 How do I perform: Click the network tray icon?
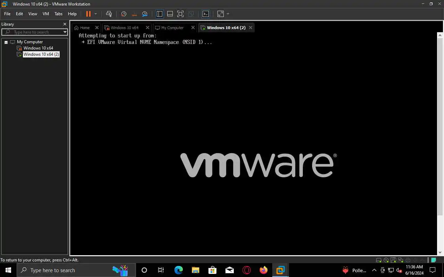[391, 270]
